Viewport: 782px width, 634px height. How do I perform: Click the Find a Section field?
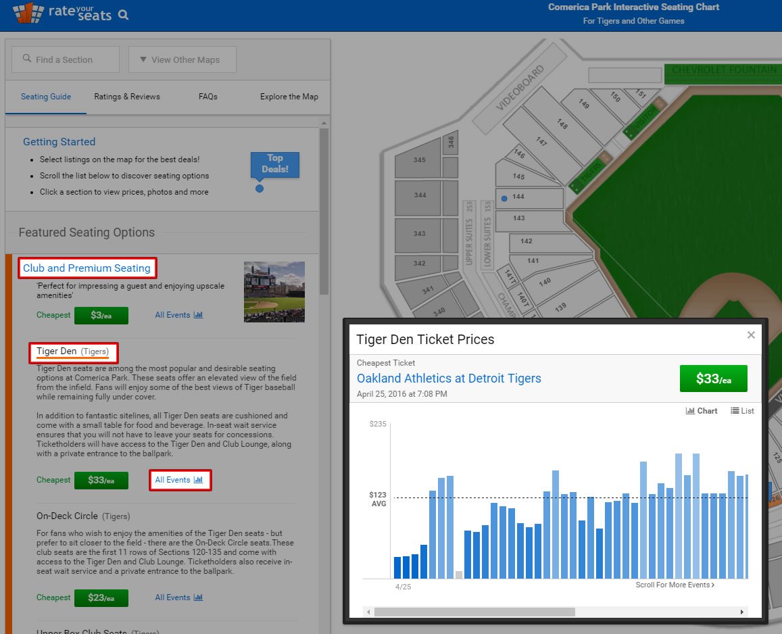(66, 59)
